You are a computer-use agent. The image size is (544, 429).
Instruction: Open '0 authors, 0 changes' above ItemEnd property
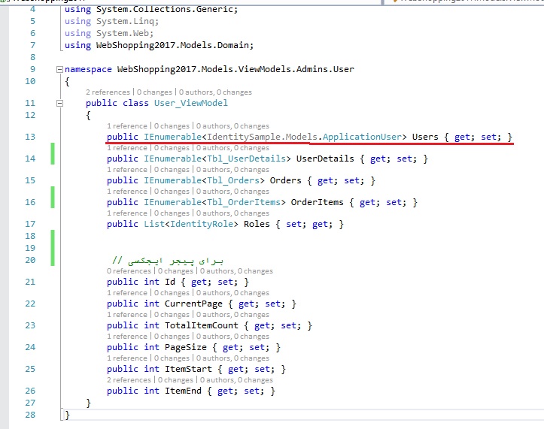tap(236, 380)
